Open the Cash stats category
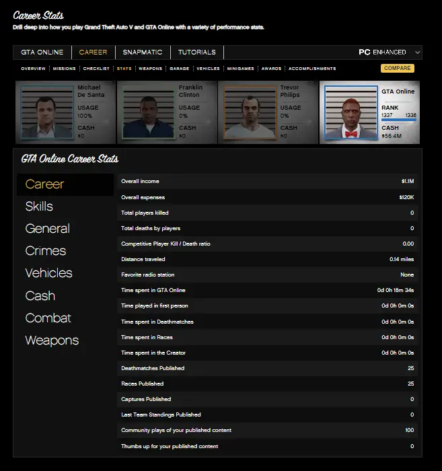The height and width of the screenshot is (471, 442). [40, 296]
